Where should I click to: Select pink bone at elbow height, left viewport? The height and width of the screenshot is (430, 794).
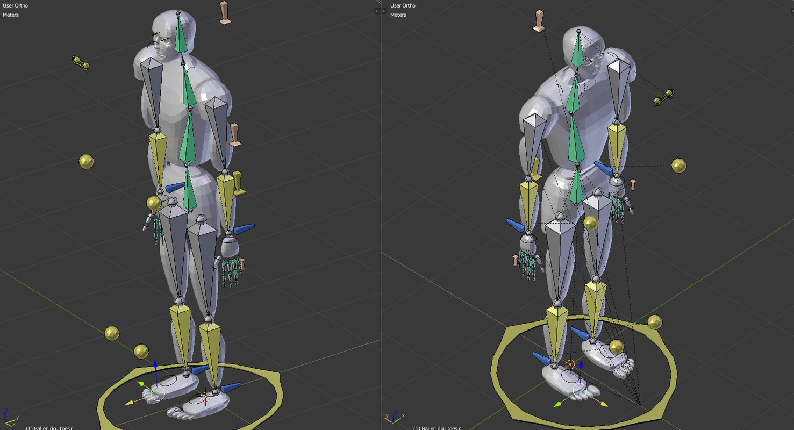(x=234, y=134)
